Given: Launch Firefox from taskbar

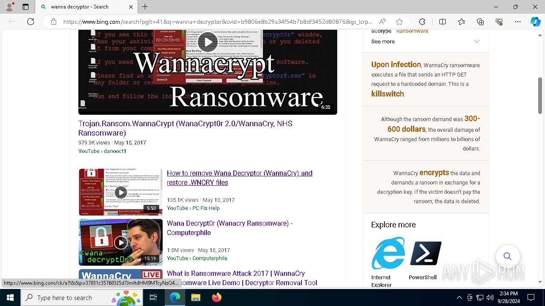Looking at the screenshot, I should (x=217, y=297).
